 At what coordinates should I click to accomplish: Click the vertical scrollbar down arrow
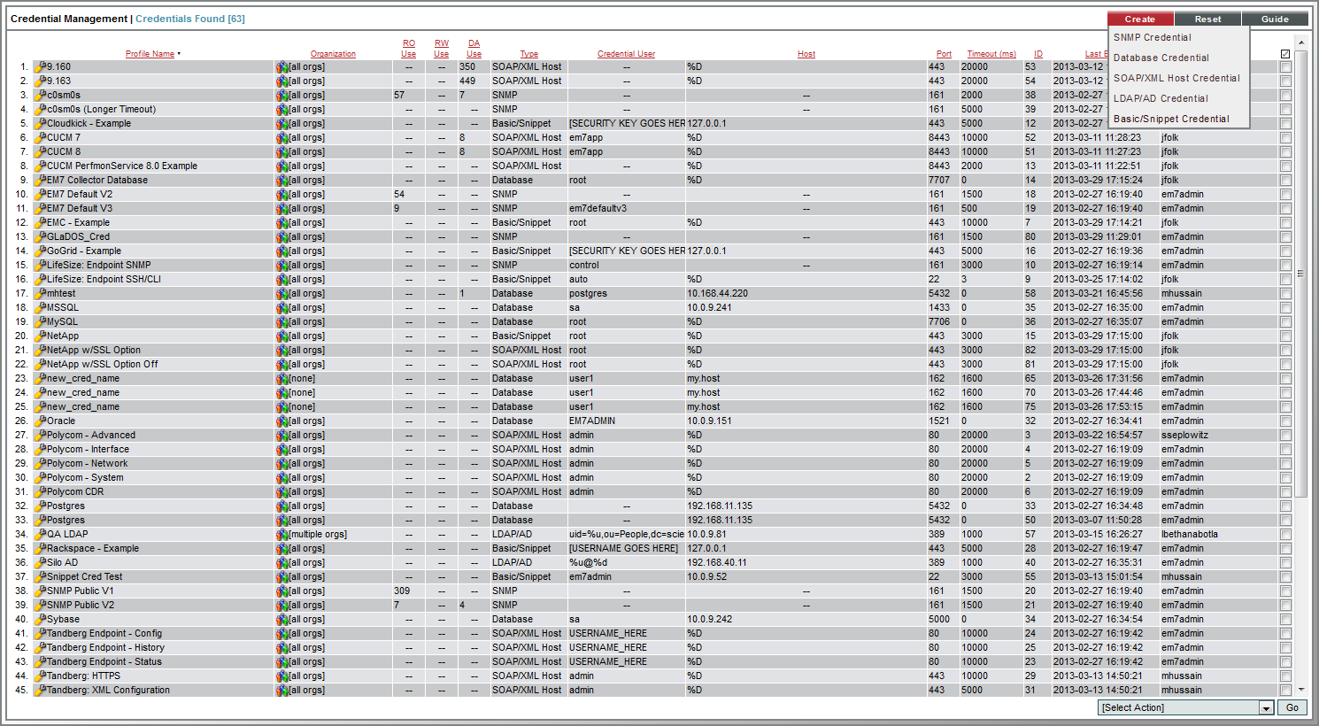coord(1302,691)
